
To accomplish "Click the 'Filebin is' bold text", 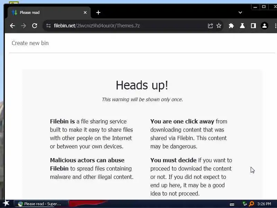I will tap(62, 122).
